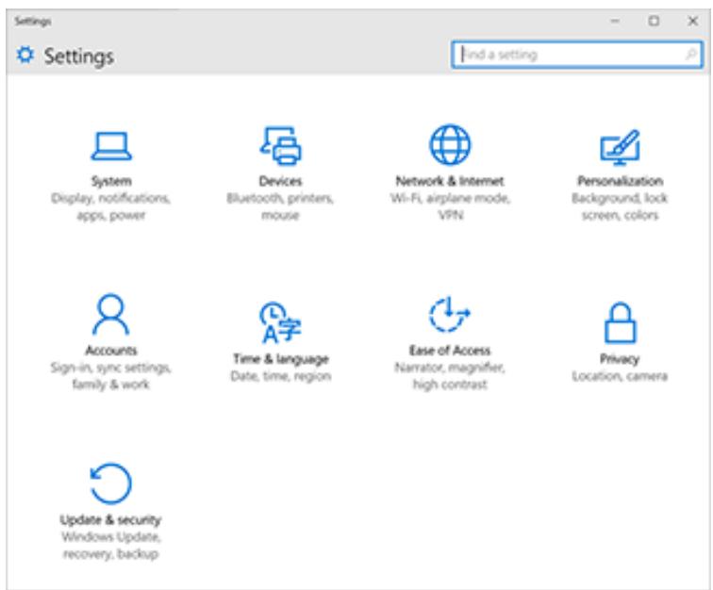
Task: Click 'Bluetooth, printers, mouse' description
Action: [x=280, y=206]
